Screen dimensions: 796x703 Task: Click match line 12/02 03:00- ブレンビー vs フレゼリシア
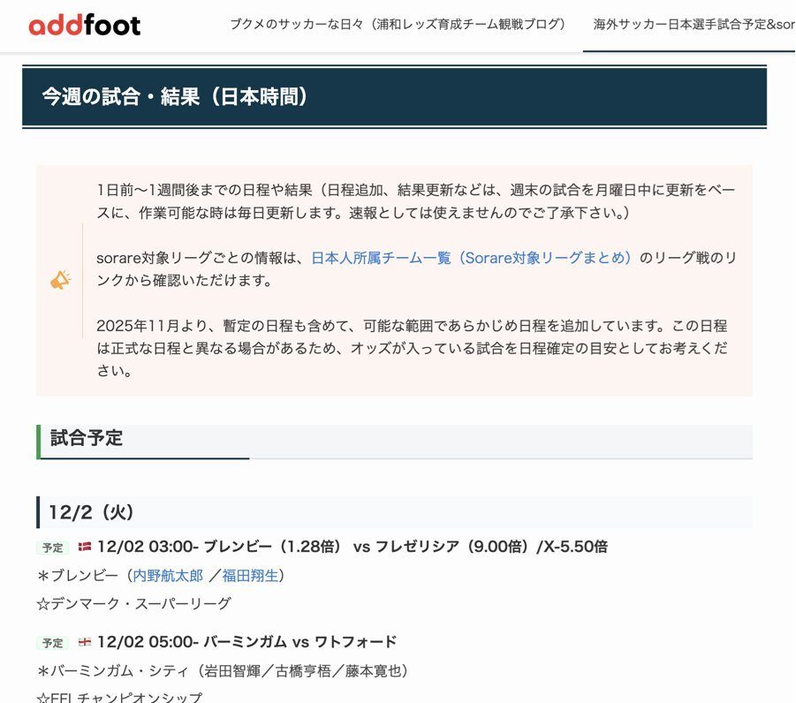[x=353, y=547]
